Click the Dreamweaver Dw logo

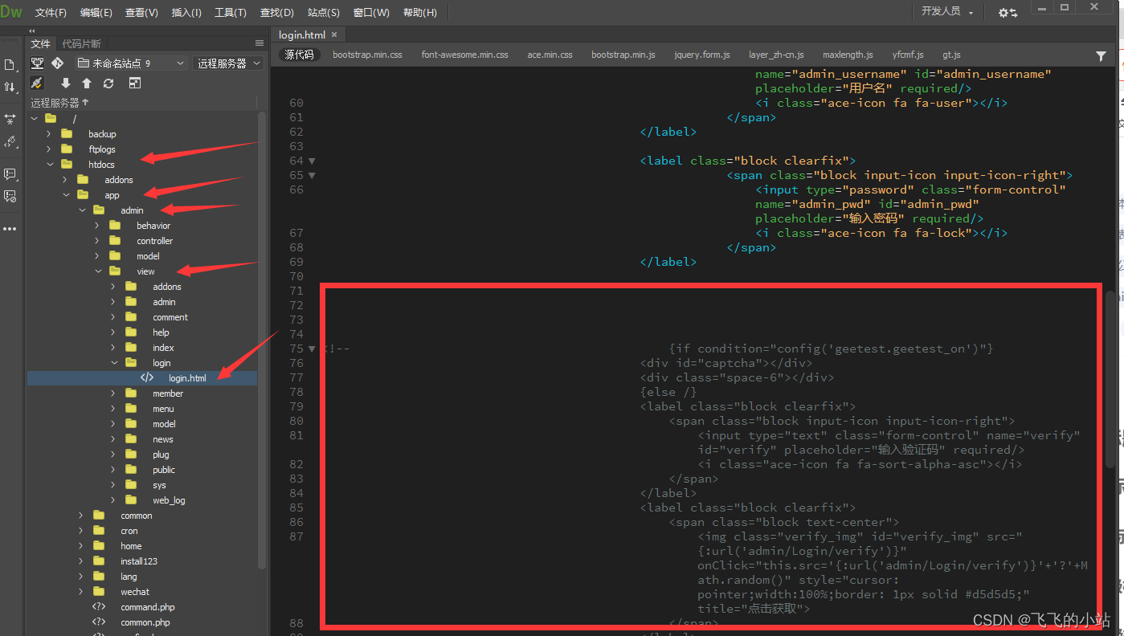click(x=11, y=12)
